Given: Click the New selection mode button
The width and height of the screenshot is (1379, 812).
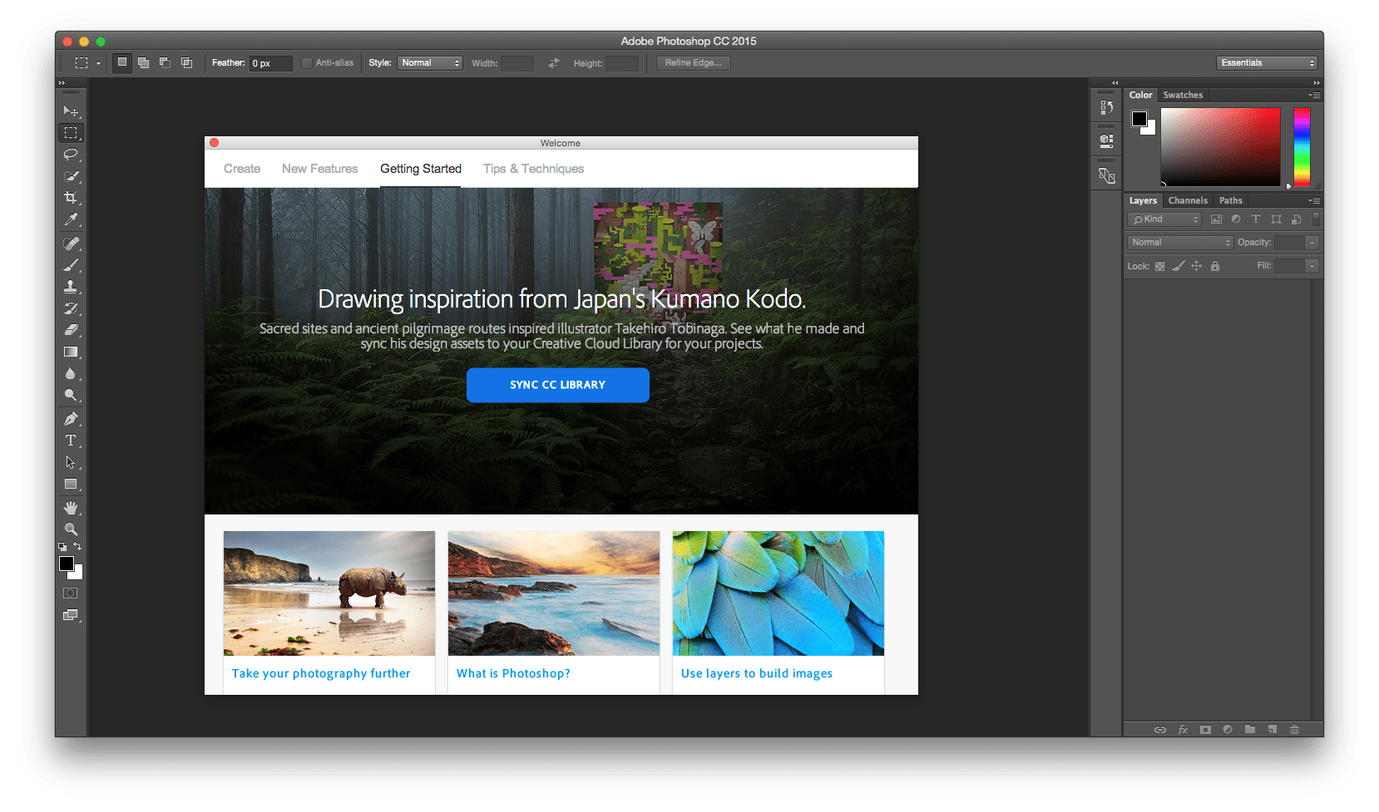Looking at the screenshot, I should pos(122,63).
